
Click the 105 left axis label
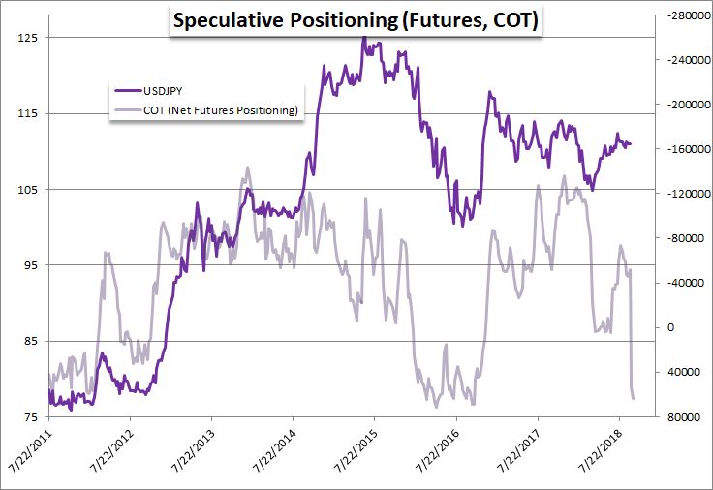pos(27,190)
